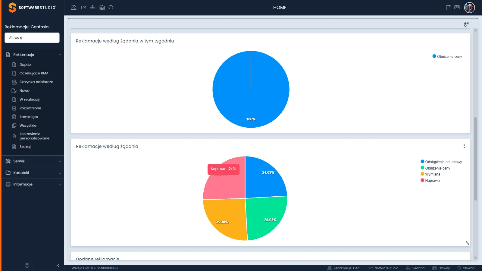Collapse the Reklamacje menu section

[x=33, y=55]
